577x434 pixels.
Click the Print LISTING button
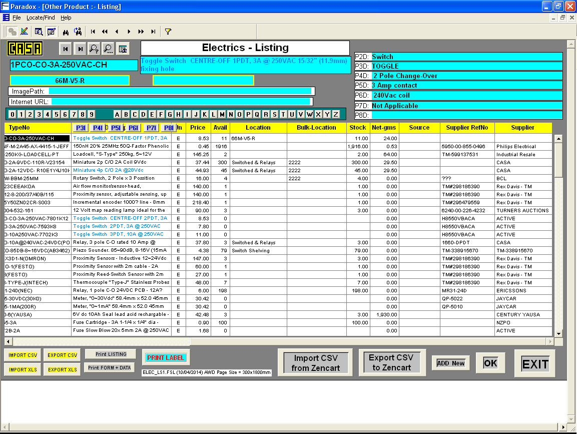pyautogui.click(x=111, y=354)
